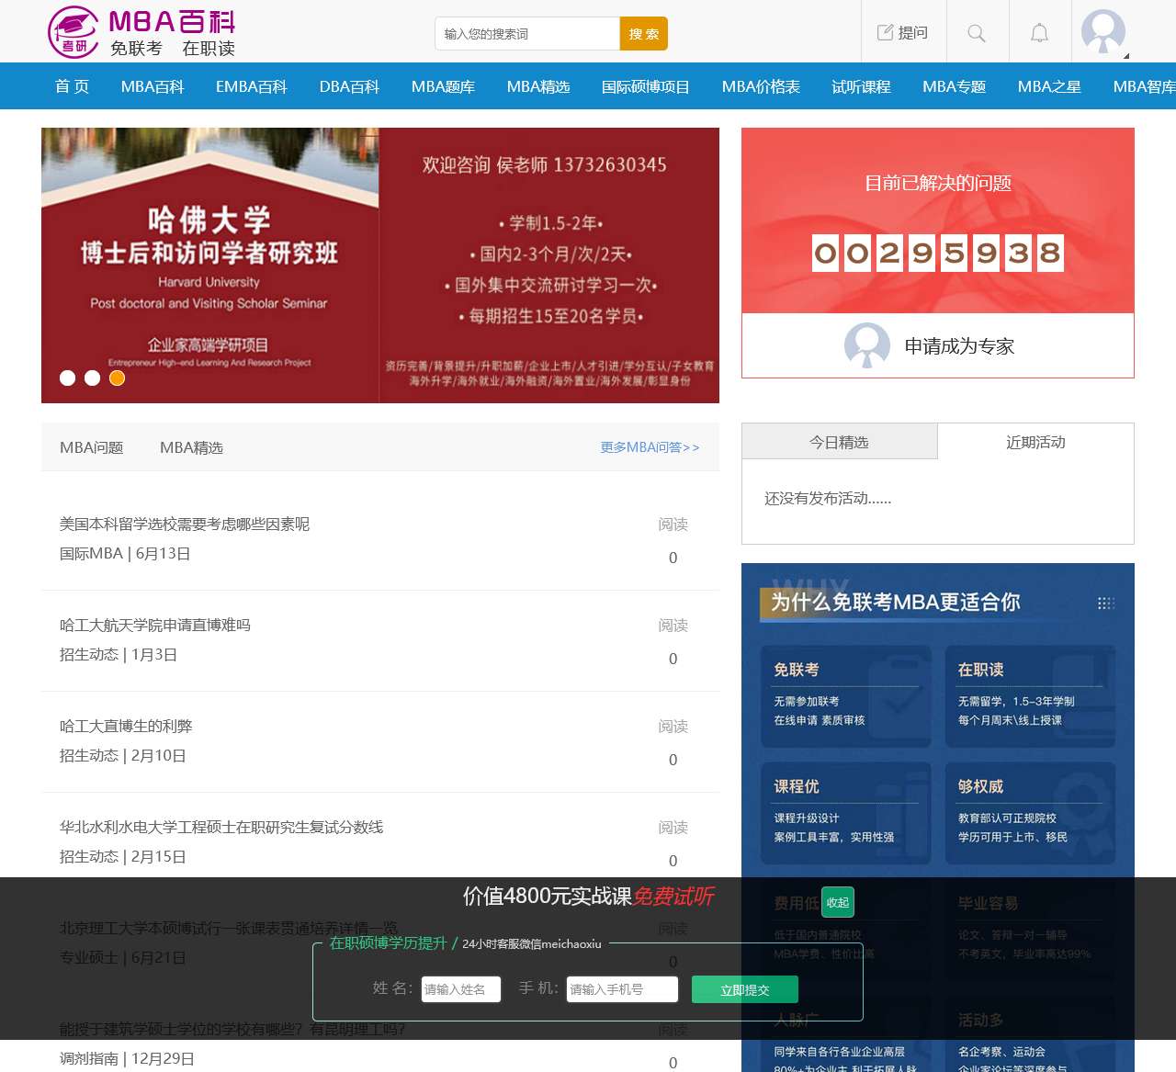Click the 目前已解决的问题 heading
Image resolution: width=1176 pixels, height=1072 pixels.
938,183
